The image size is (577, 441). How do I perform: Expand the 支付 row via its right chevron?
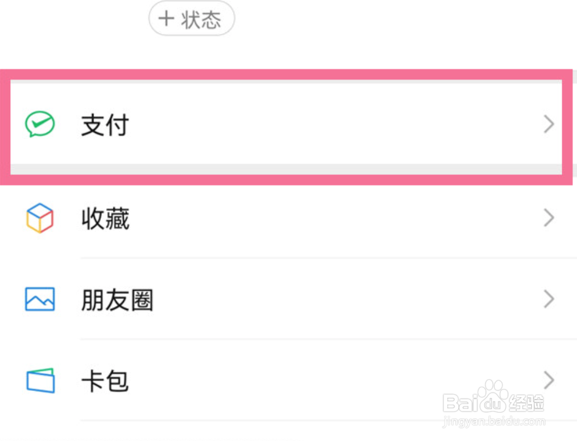pyautogui.click(x=548, y=124)
